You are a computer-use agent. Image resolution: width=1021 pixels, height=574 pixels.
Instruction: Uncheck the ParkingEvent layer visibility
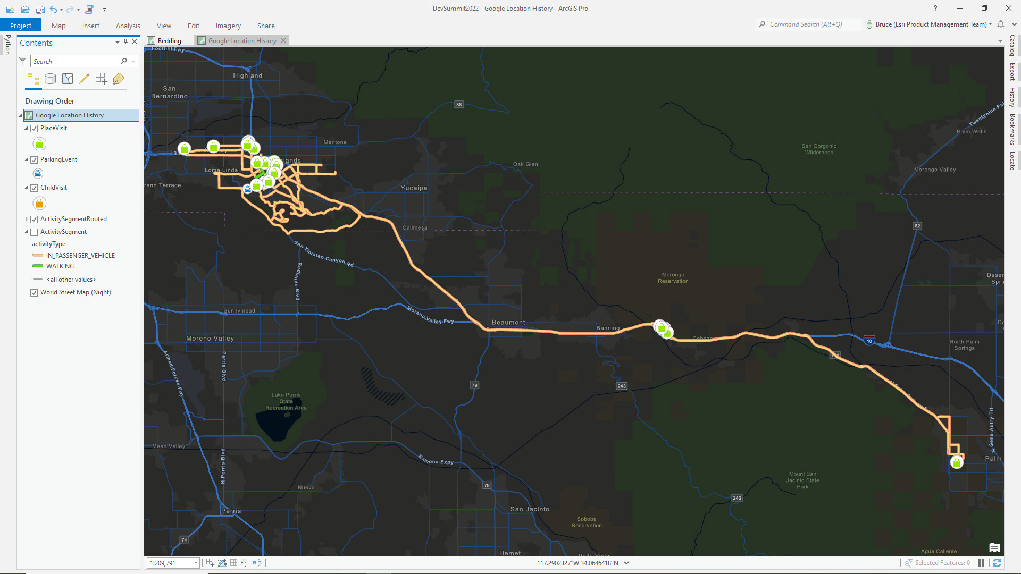point(34,159)
